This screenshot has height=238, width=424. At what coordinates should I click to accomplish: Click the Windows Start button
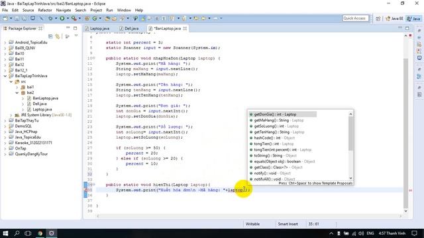(5, 233)
